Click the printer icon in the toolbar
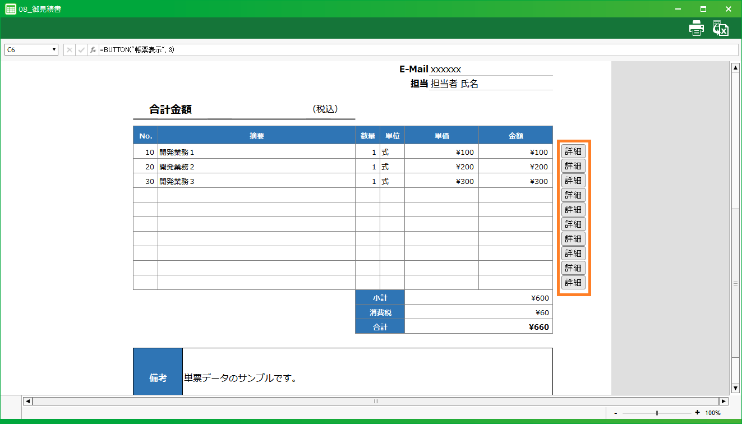Viewport: 742px width, 424px height. [x=696, y=29]
